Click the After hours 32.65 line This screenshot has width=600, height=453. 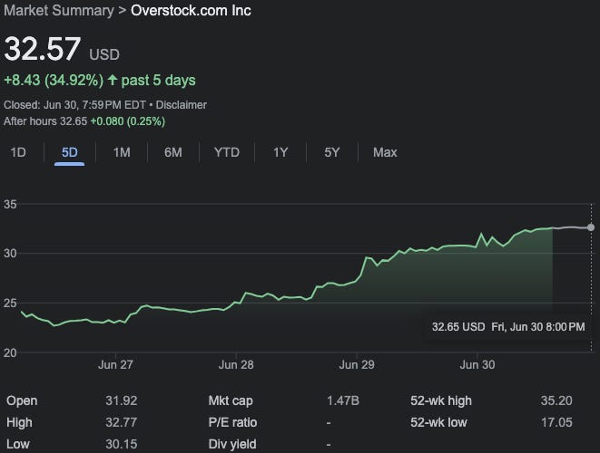(84, 121)
